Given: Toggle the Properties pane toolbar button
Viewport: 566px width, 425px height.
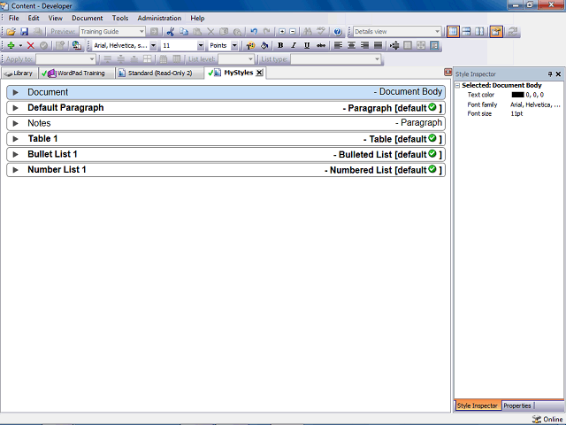Looking at the screenshot, I should [x=496, y=32].
